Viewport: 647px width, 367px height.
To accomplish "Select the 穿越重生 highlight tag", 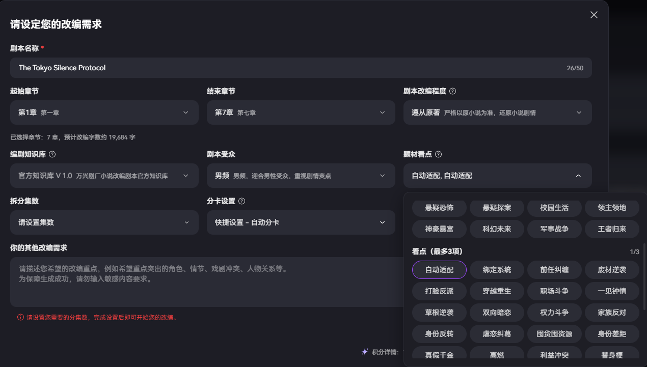I will pyautogui.click(x=497, y=291).
